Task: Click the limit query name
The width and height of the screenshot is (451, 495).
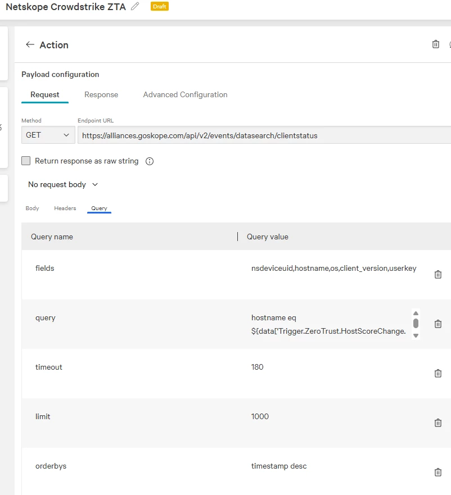Action: pyautogui.click(x=43, y=416)
